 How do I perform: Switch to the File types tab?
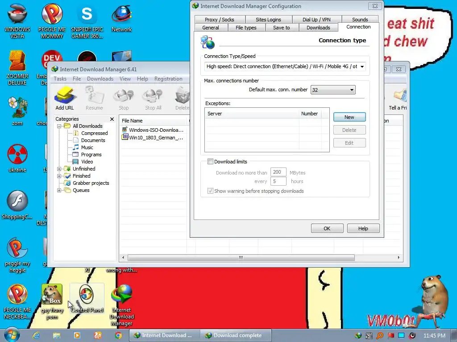click(246, 28)
